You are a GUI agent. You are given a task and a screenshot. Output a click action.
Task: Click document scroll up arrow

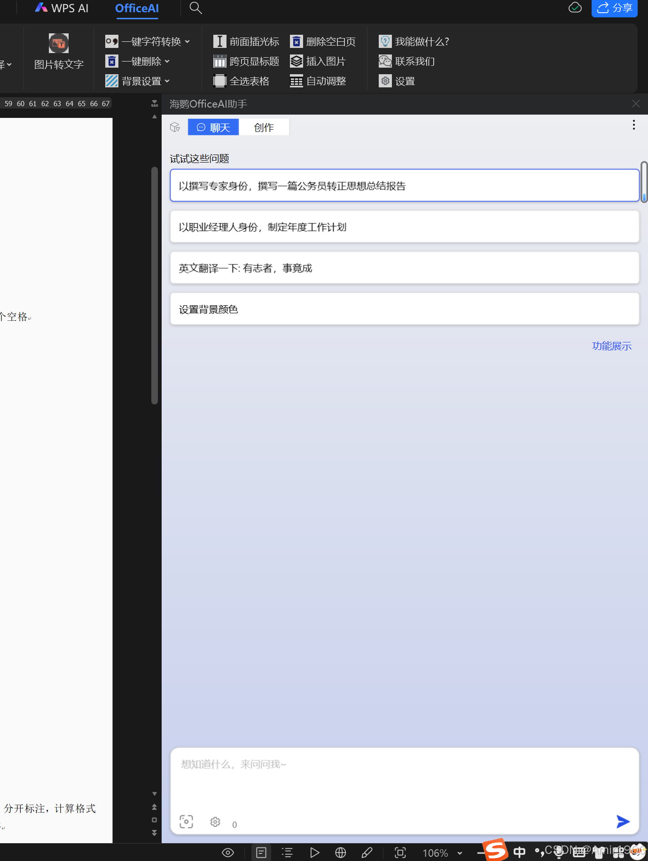(155, 116)
